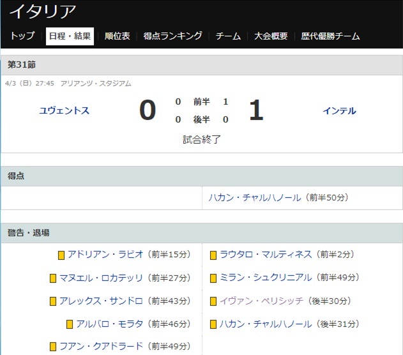The width and height of the screenshot is (403, 355).
Task: Click yellow card icon beside マヌエル・ロカテッリ
Action: tap(52, 278)
